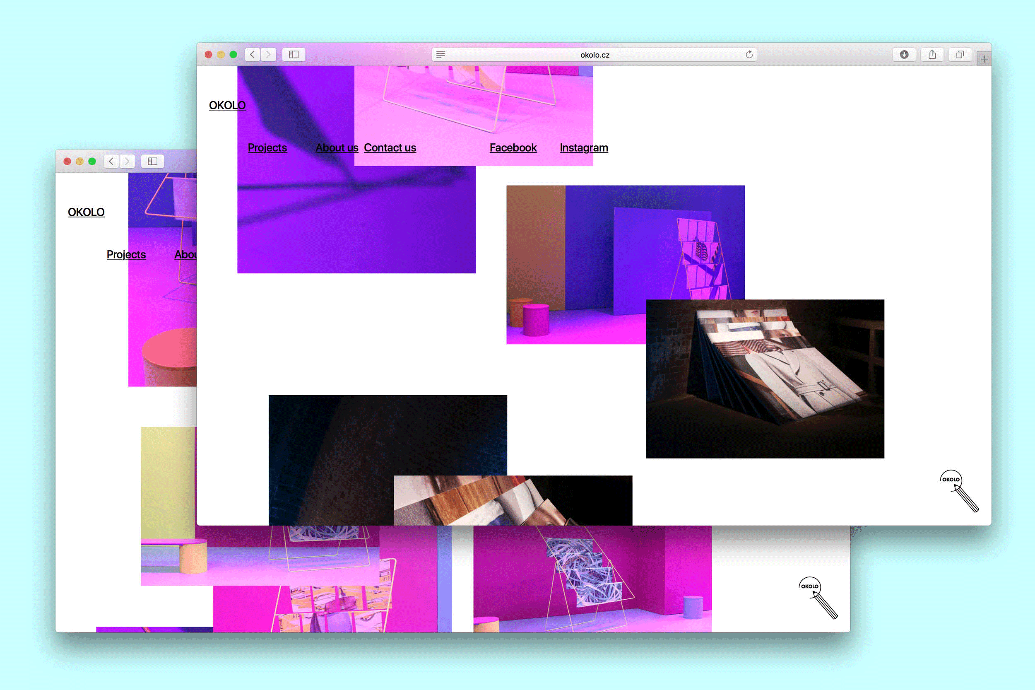Image resolution: width=1035 pixels, height=690 pixels.
Task: Reload the okolo.cz page
Action: (749, 55)
